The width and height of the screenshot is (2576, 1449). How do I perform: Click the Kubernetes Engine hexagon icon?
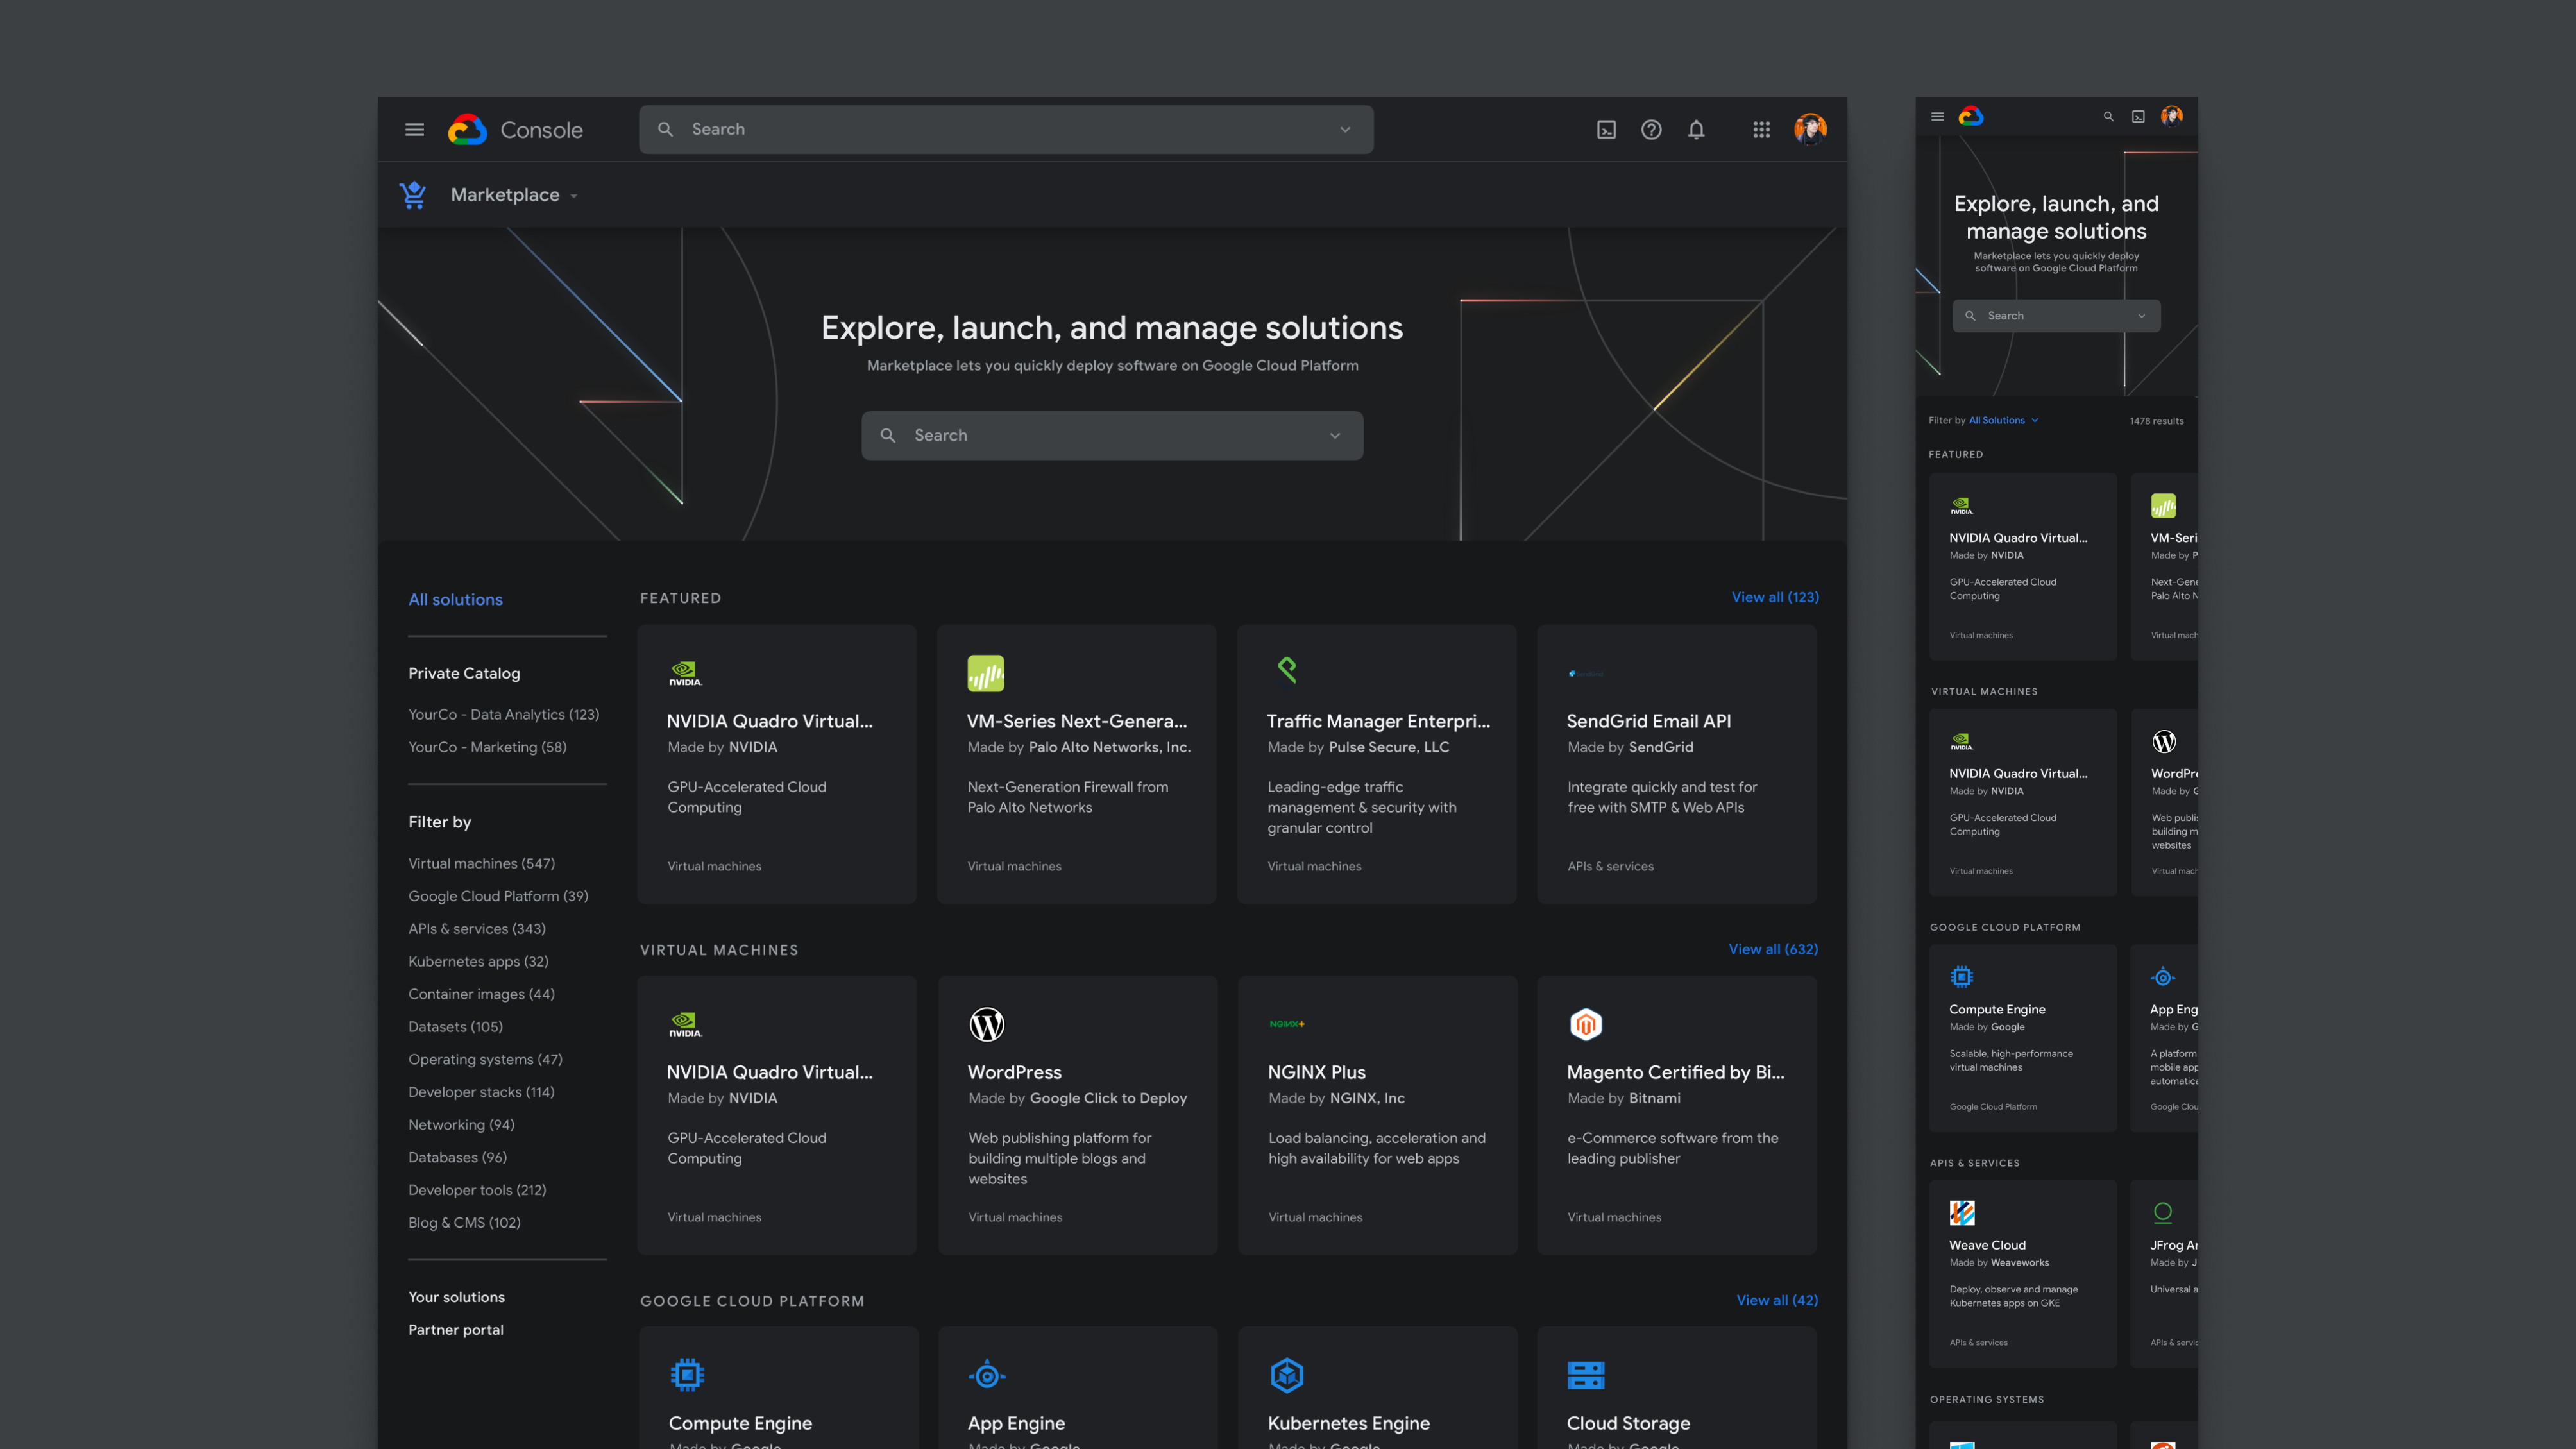coord(1286,1375)
